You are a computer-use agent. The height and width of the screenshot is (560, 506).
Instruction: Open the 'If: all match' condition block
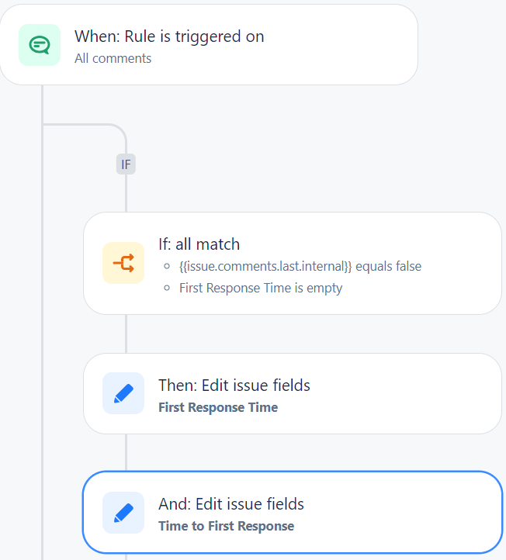coord(293,263)
